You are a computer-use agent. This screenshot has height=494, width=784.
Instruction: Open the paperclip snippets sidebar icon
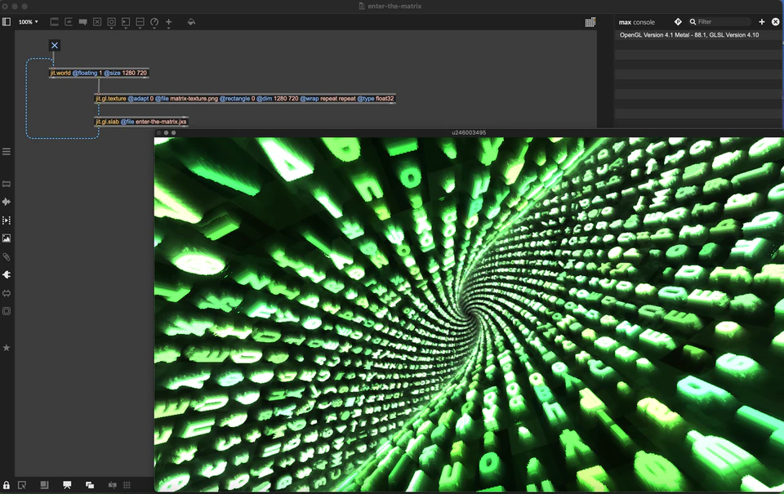coord(7,257)
